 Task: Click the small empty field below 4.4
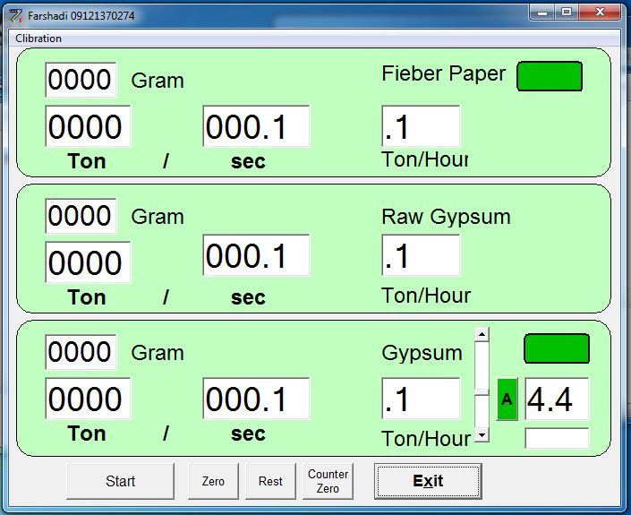556,438
